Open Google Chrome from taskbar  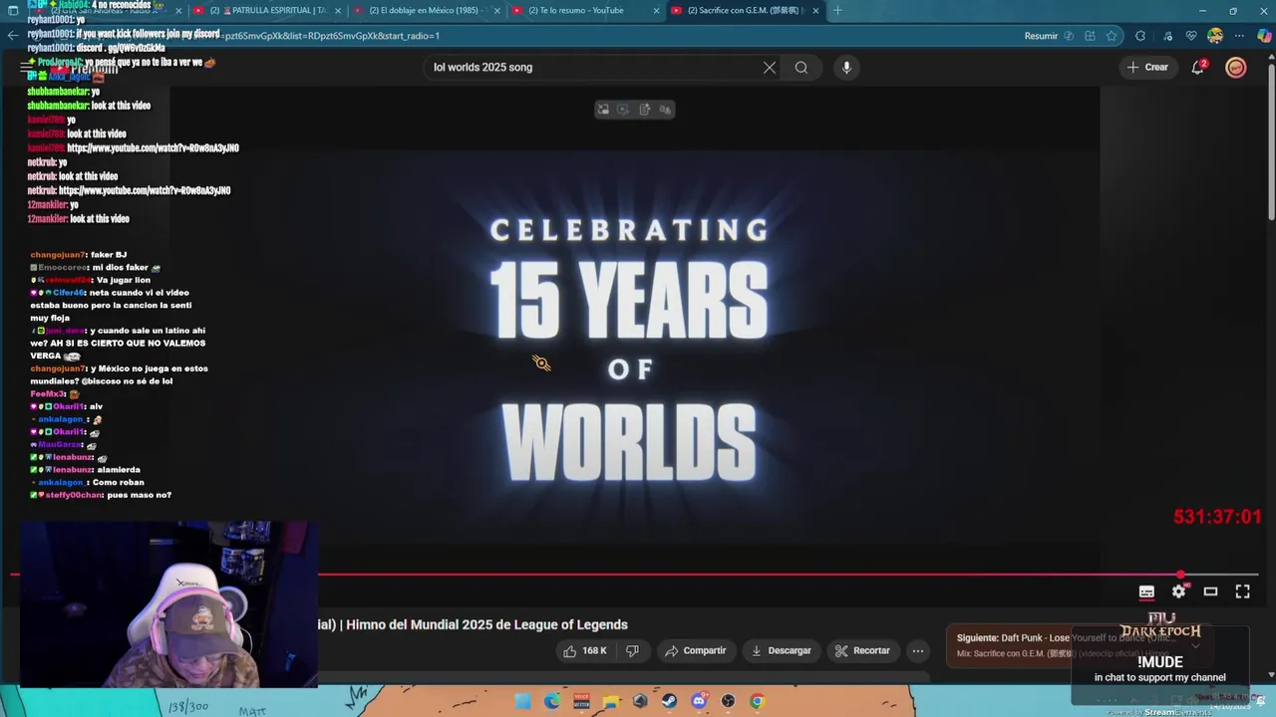pyautogui.click(x=757, y=701)
